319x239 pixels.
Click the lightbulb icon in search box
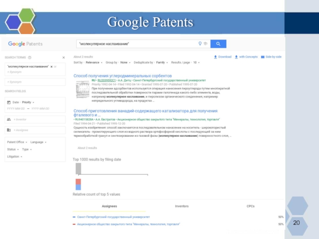[x=200, y=44]
